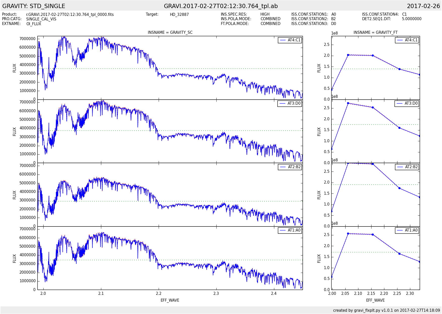Click the AT1:A0 legend in the SC plot

click(290, 230)
